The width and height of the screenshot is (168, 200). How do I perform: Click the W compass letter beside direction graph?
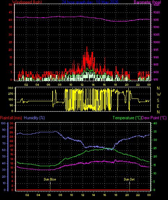coord(159,94)
